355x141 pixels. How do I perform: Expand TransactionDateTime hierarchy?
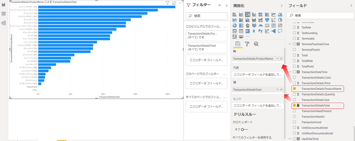coord(290,72)
